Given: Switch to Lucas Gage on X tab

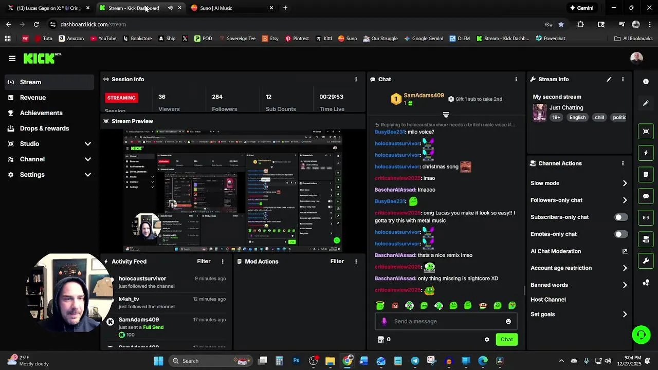Looking at the screenshot, I should click(49, 8).
